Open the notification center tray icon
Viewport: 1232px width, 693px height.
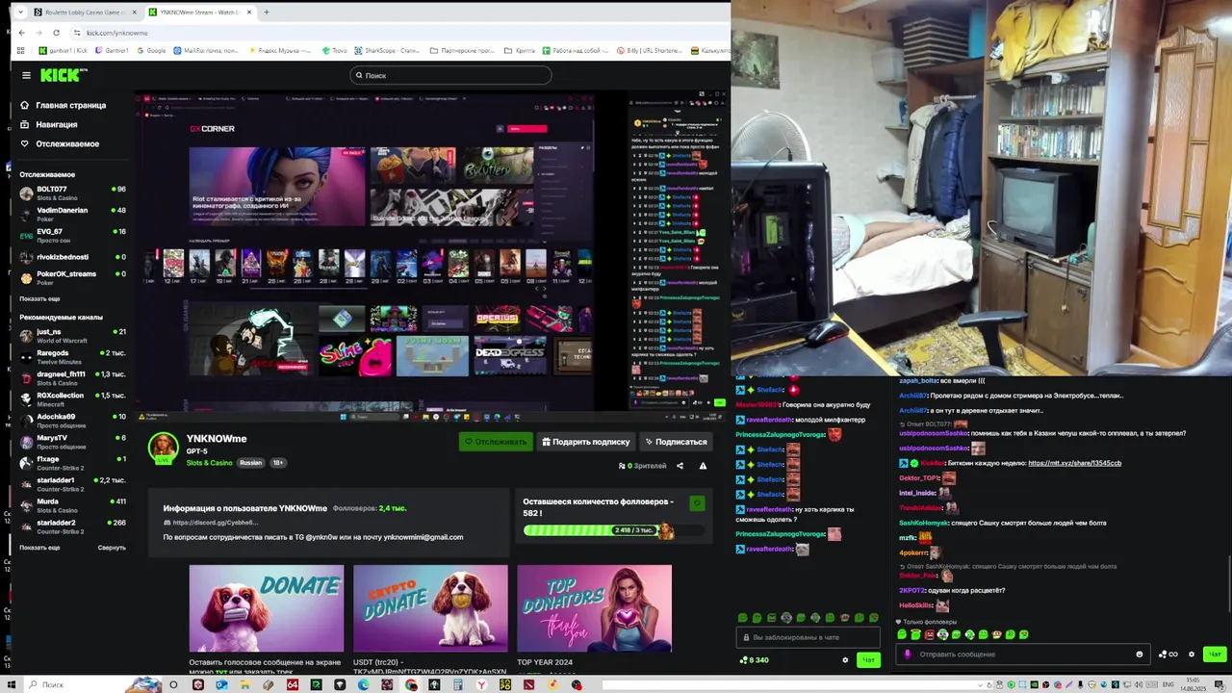click(1222, 684)
